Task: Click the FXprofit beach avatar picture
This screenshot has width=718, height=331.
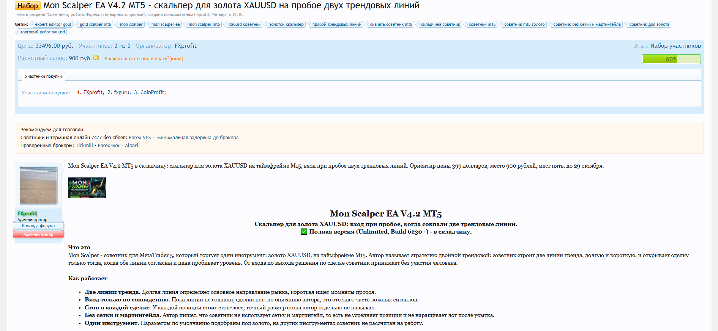Action: tap(38, 185)
